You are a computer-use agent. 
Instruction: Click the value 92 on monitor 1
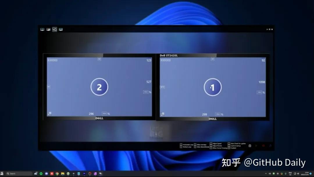pos(263,60)
